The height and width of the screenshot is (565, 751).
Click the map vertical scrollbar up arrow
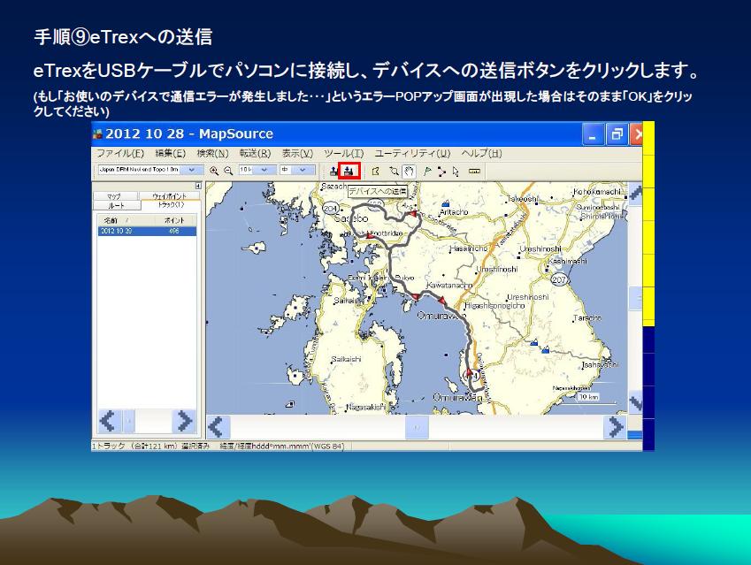635,194
